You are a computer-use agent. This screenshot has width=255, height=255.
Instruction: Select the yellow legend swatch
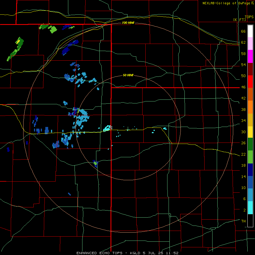pos(250,132)
